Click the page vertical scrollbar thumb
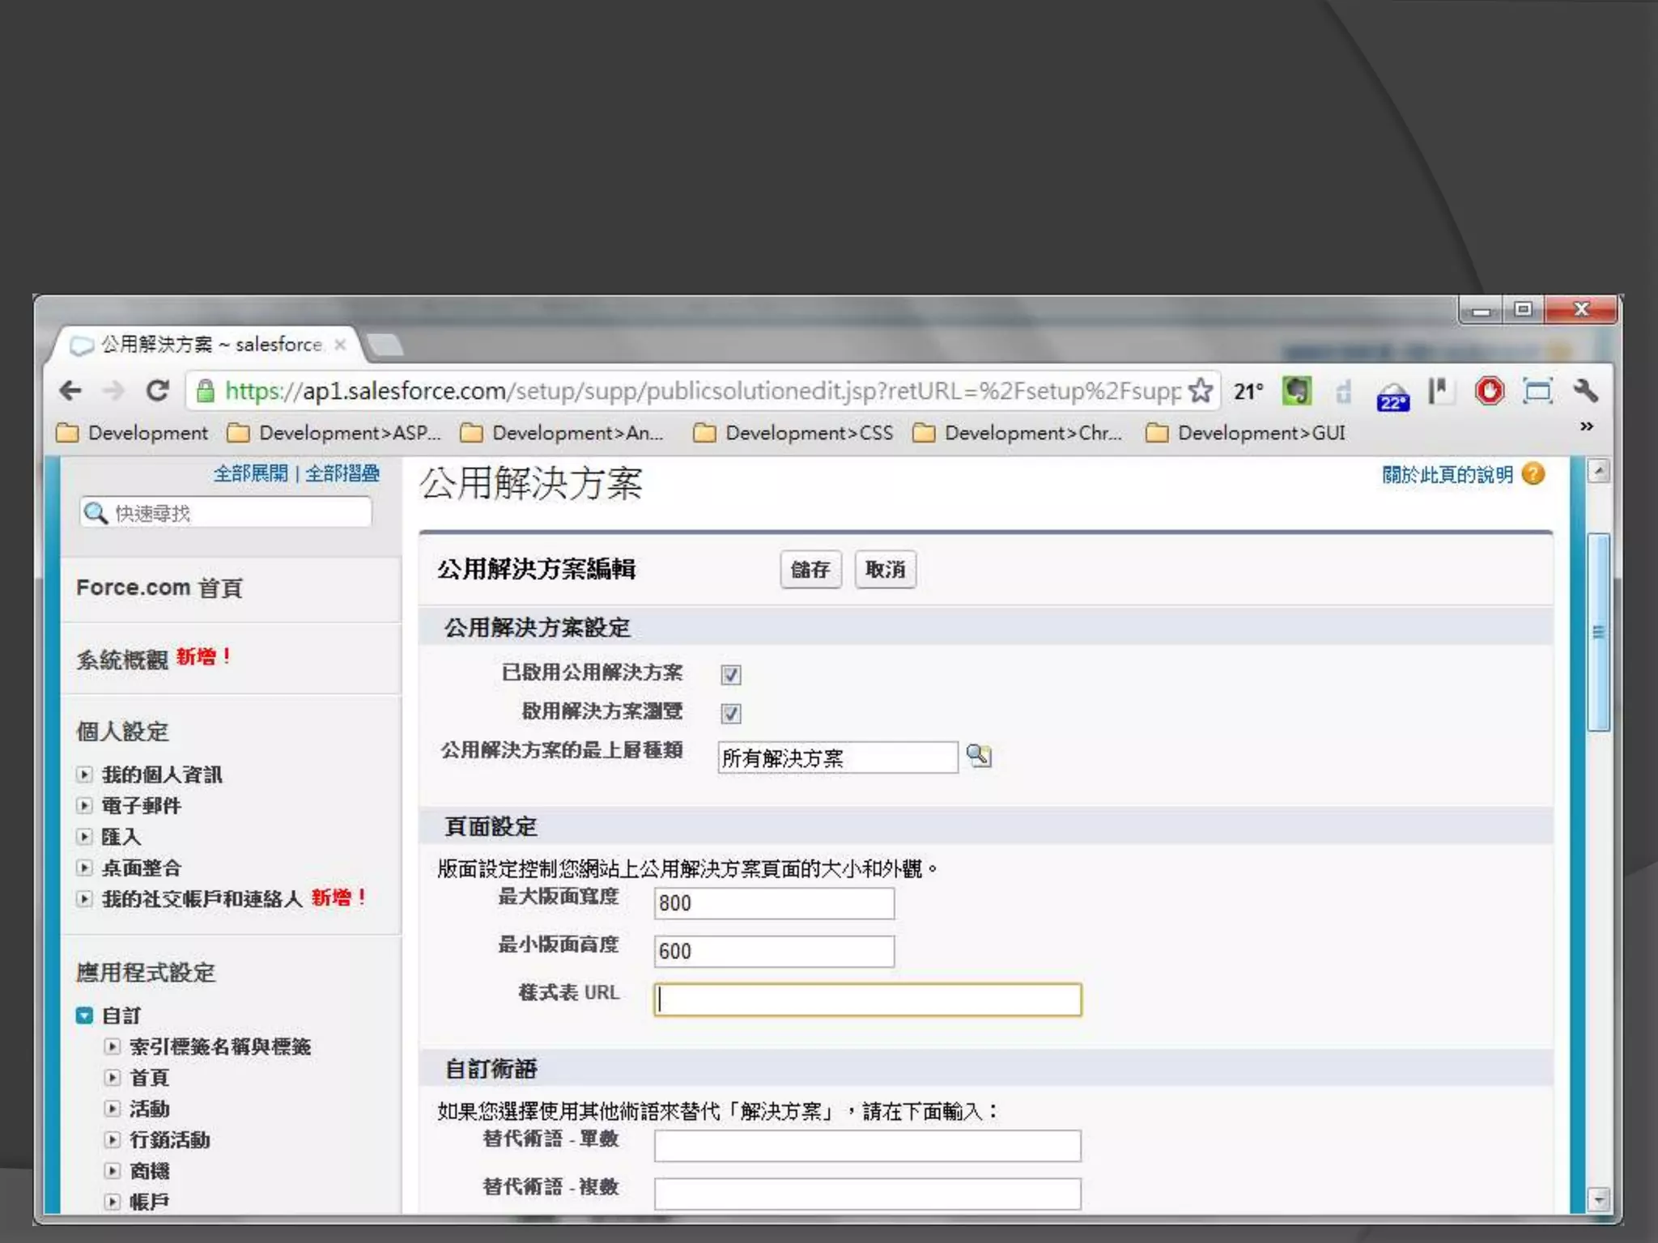 [1598, 631]
